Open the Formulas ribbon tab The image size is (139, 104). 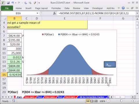tap(56, 8)
